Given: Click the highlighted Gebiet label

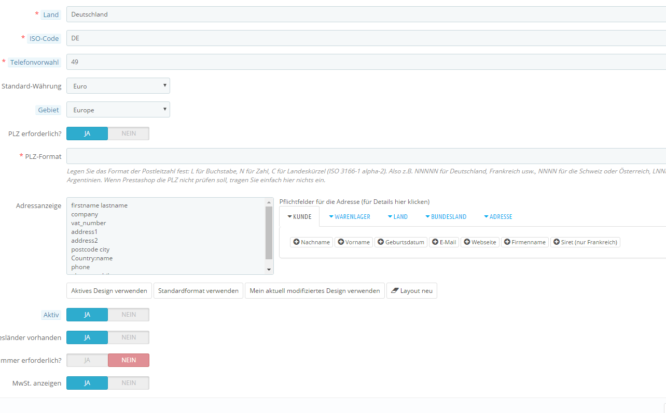Looking at the screenshot, I should 49,110.
